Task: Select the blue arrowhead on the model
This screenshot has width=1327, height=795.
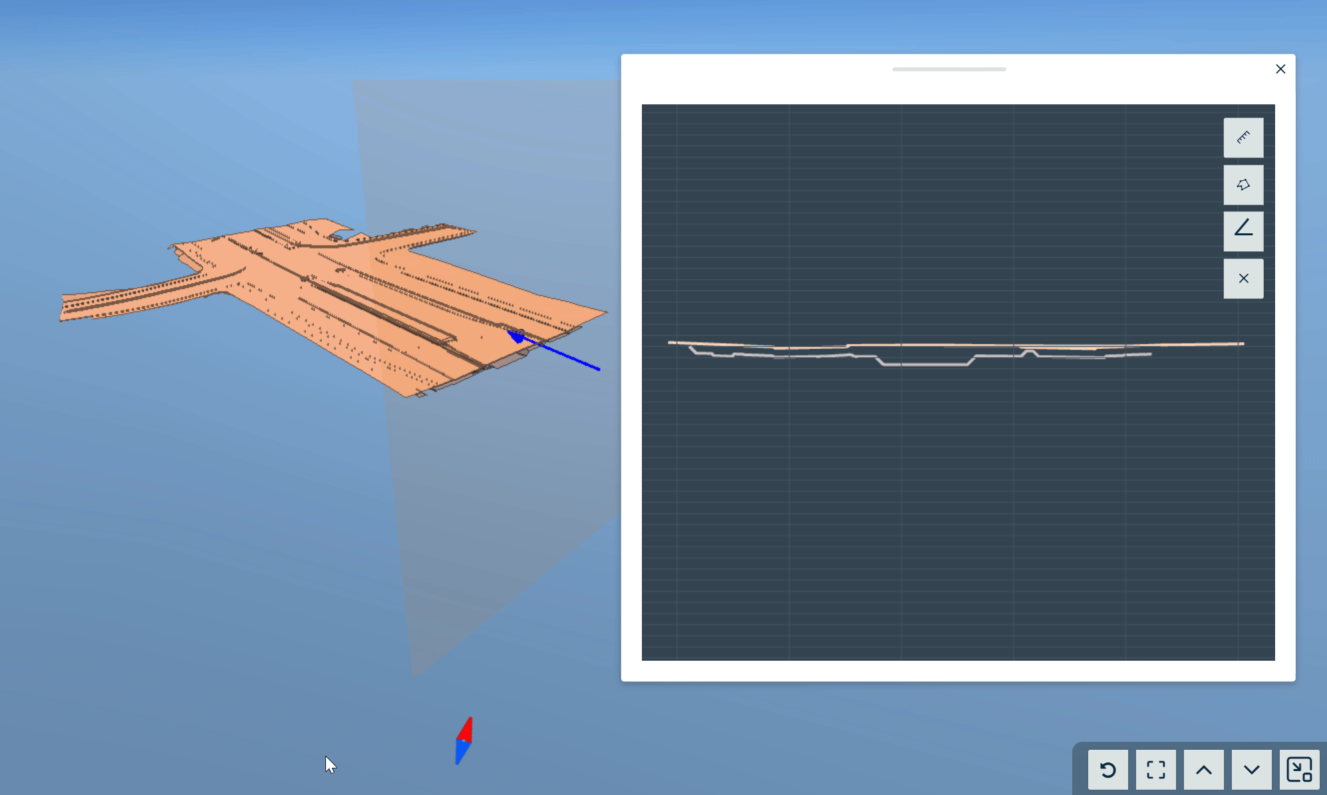Action: 516,336
